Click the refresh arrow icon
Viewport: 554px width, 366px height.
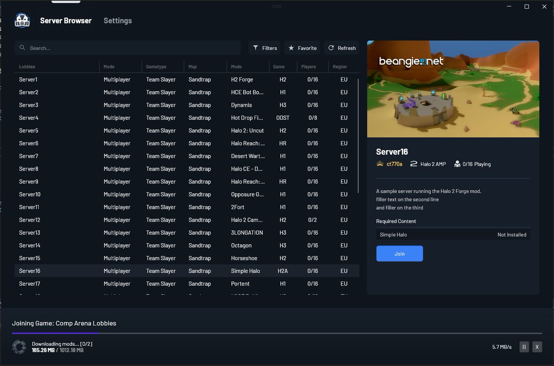(x=331, y=48)
